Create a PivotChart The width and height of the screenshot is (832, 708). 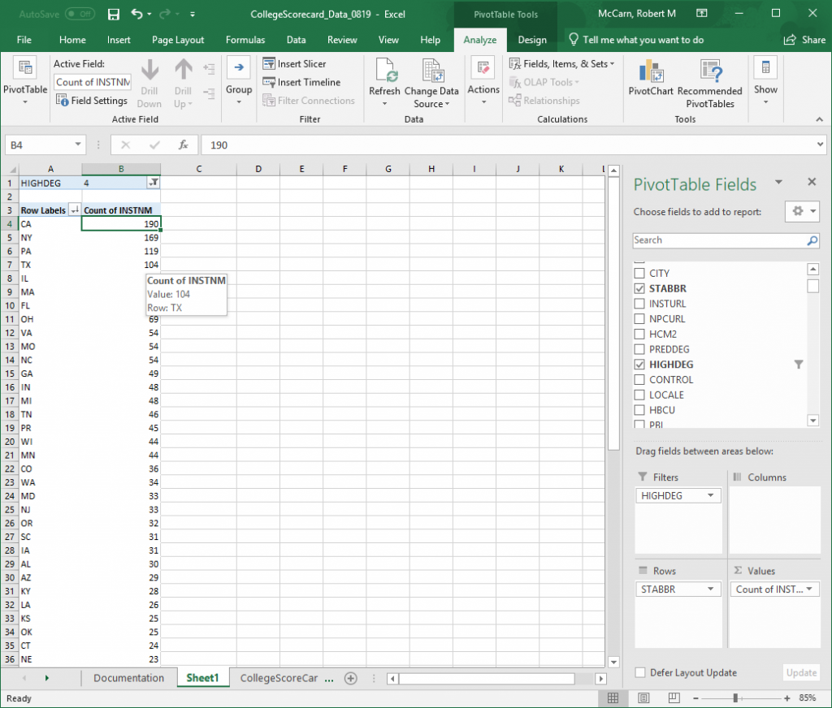[x=651, y=77]
